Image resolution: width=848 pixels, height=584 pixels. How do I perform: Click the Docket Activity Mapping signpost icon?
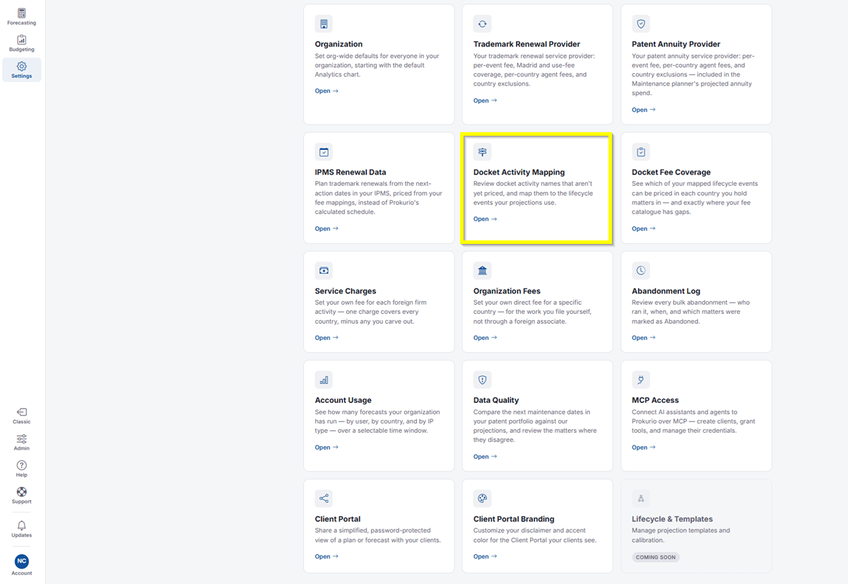482,152
